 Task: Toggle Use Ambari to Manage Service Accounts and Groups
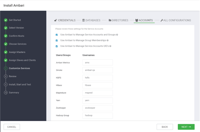(57, 35)
